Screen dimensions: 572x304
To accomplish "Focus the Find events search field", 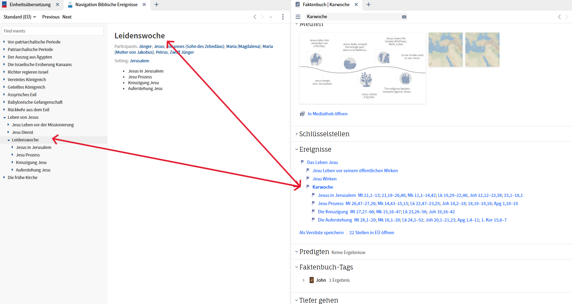I will (x=53, y=31).
